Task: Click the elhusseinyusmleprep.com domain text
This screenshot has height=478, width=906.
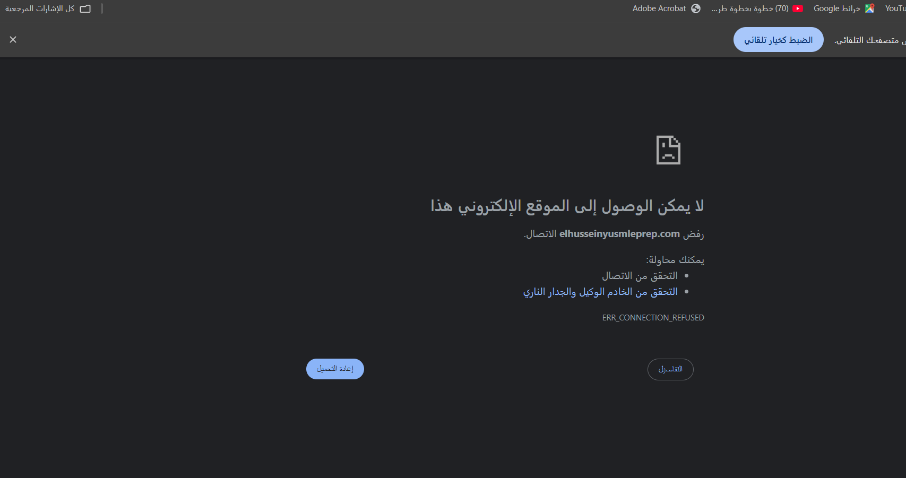Action: 619,234
